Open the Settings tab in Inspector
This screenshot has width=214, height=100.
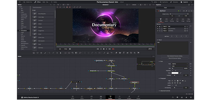(x=188, y=20)
